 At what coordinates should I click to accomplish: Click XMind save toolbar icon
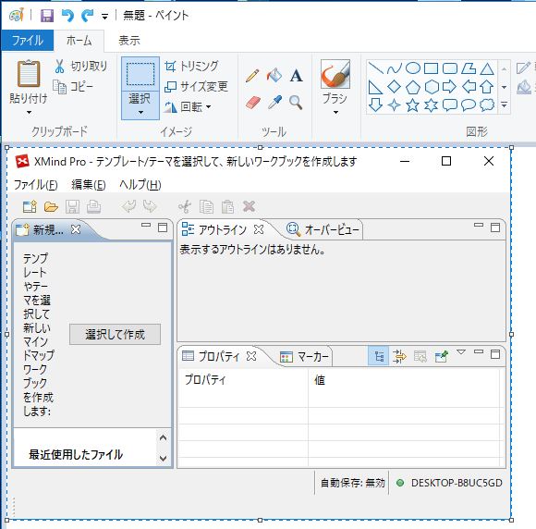click(72, 206)
